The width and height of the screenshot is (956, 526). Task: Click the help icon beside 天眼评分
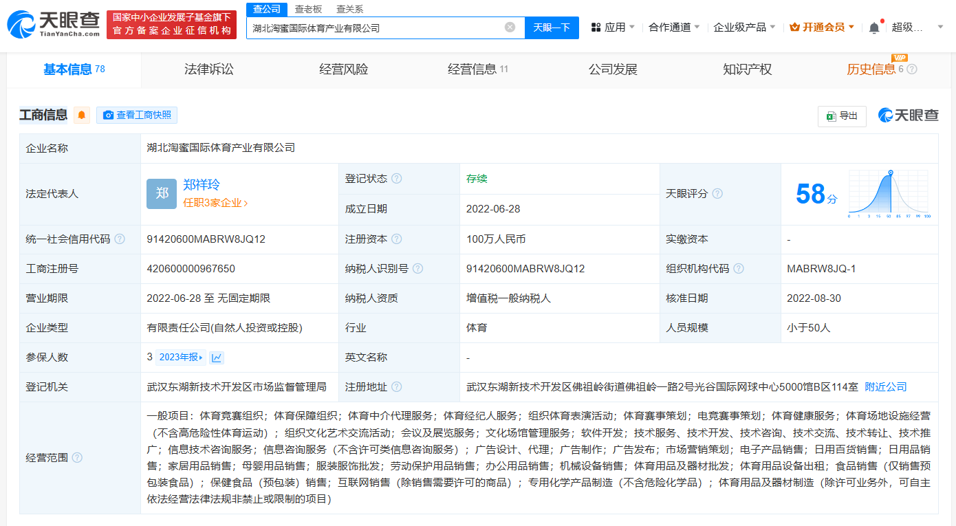pyautogui.click(x=717, y=193)
